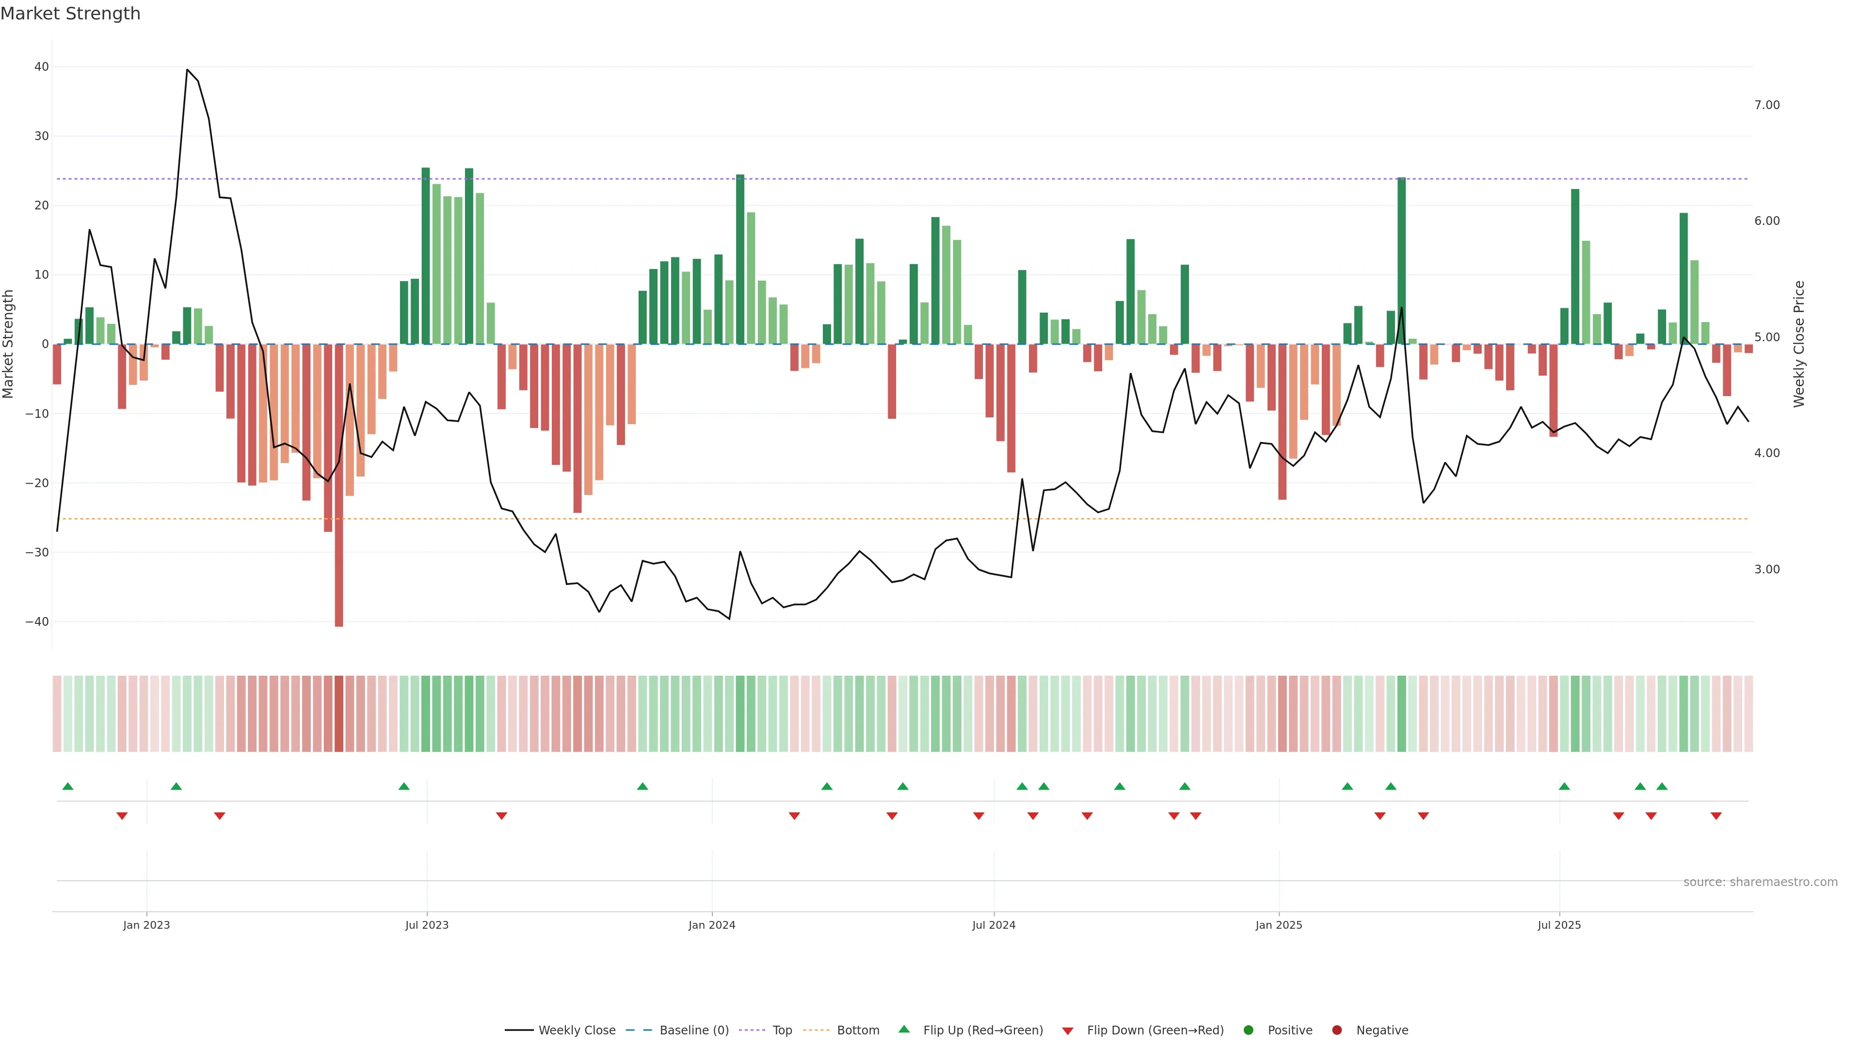
Task: Click the red Negative circle in legend
Action: [1336, 1030]
